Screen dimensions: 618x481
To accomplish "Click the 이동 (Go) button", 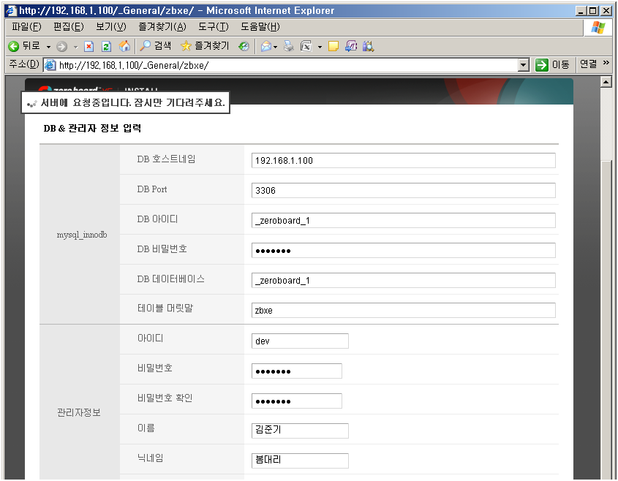I will click(553, 65).
